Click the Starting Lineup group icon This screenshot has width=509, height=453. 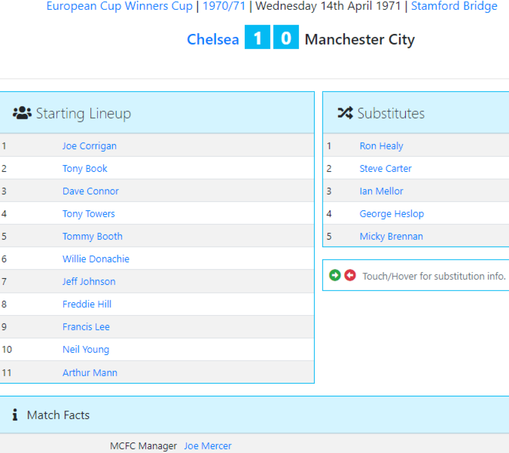click(x=22, y=113)
